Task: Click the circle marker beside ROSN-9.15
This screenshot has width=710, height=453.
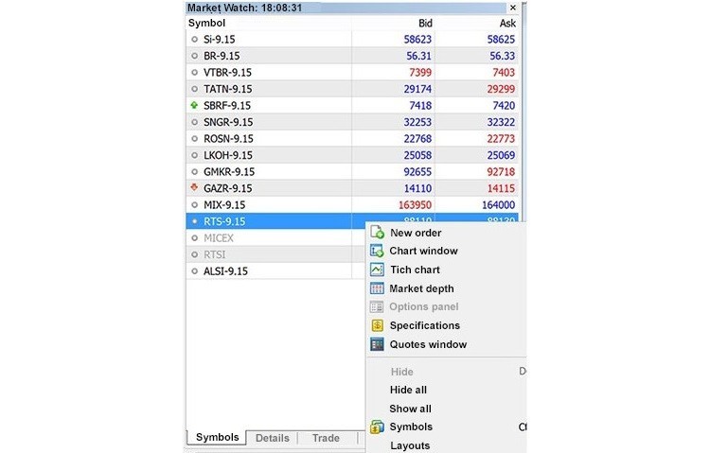Action: point(194,139)
